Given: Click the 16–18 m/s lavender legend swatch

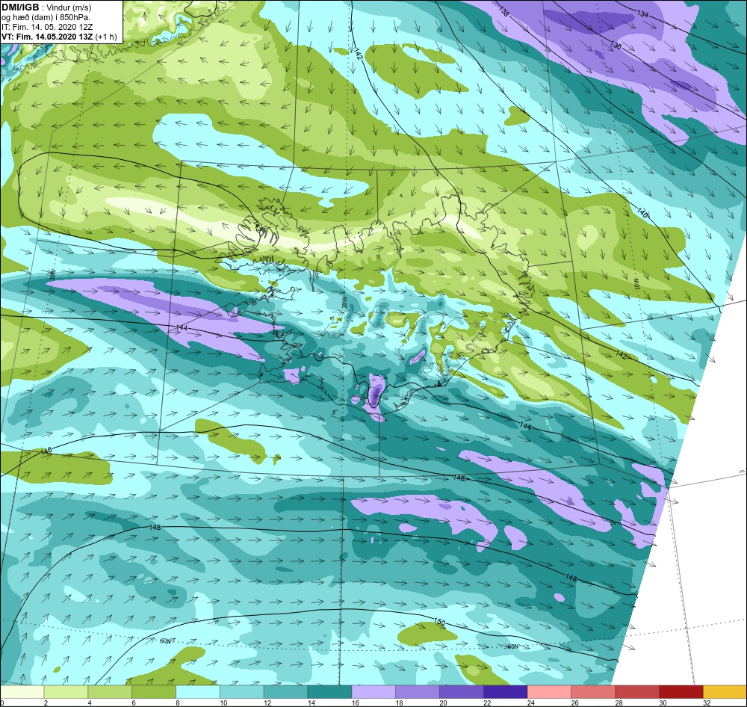Looking at the screenshot, I should [373, 692].
